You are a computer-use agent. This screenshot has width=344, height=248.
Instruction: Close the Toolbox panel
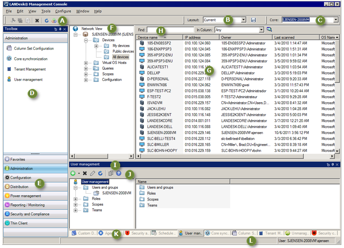[65, 29]
